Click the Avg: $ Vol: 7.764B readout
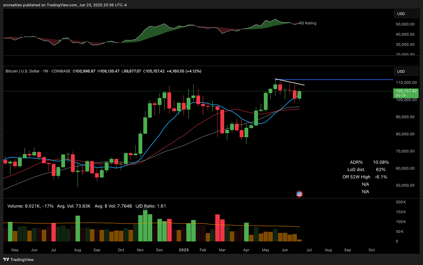The height and width of the screenshot is (265, 423). click(x=113, y=206)
